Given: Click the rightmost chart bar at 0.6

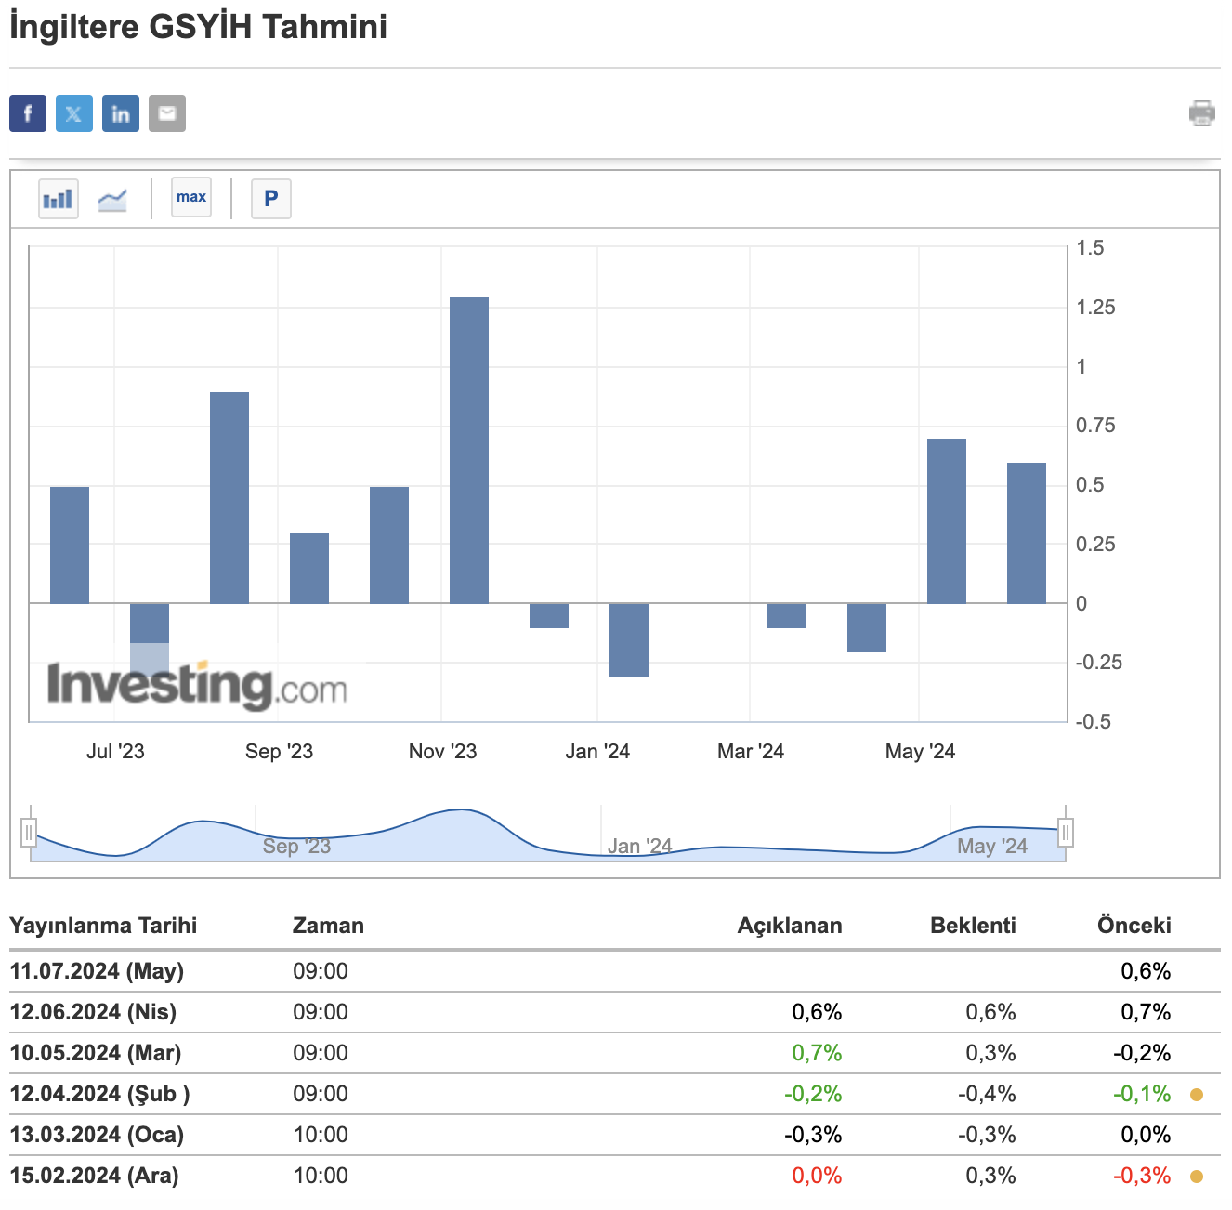Looking at the screenshot, I should click(x=1027, y=533).
